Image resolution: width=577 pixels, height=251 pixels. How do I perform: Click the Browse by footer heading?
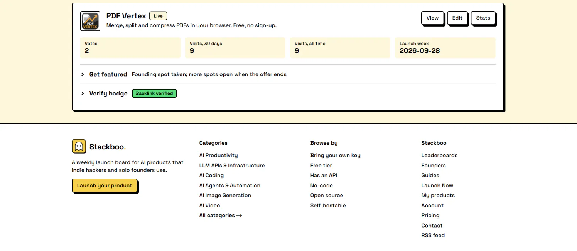tap(324, 143)
